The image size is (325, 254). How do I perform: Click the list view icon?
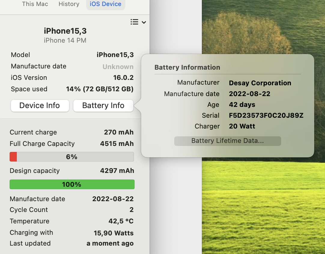135,22
